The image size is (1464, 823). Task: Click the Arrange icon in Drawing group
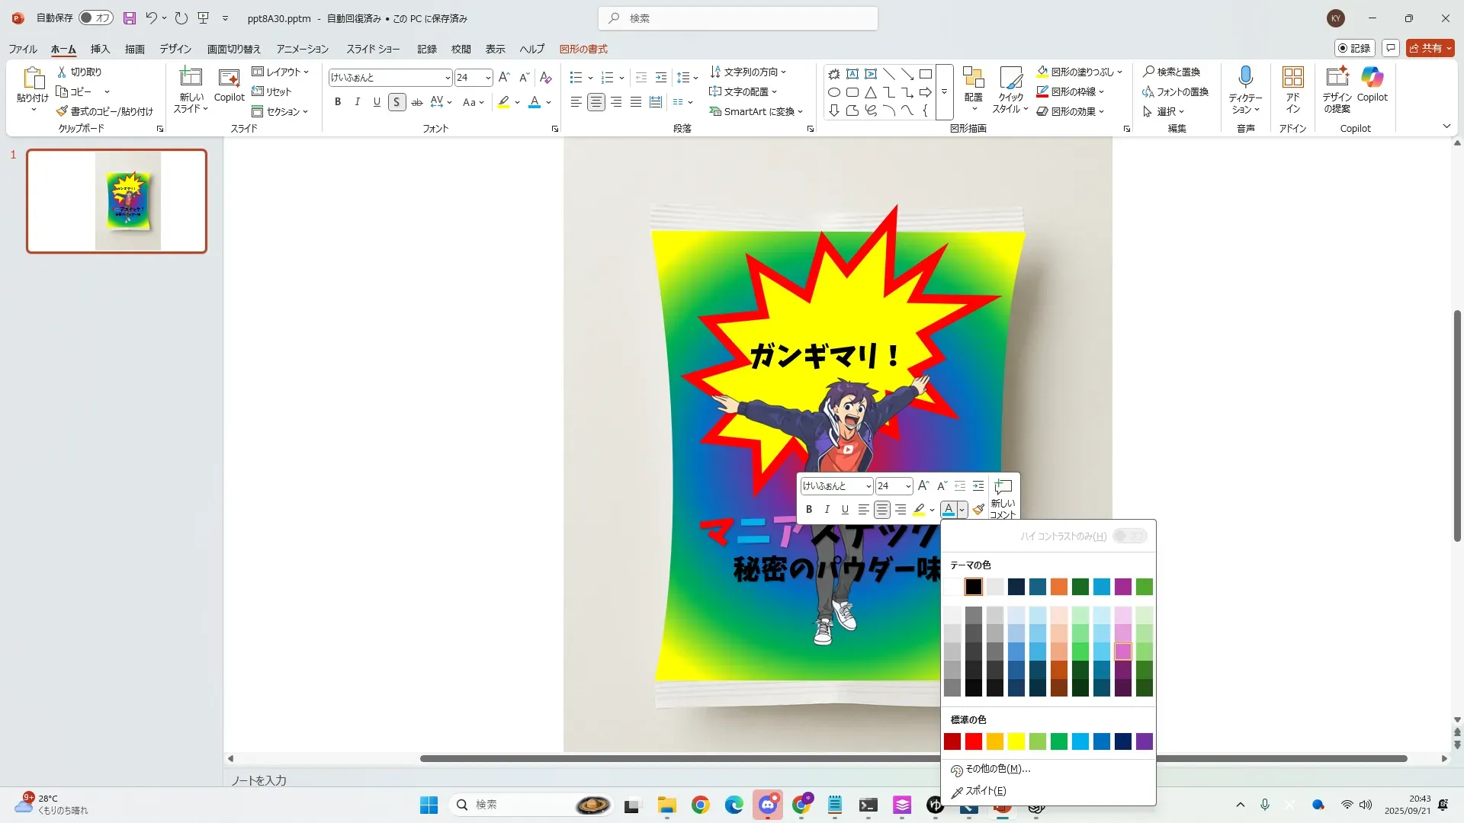tap(973, 77)
